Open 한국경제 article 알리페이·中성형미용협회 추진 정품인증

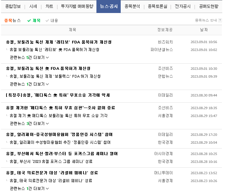coord(60,142)
